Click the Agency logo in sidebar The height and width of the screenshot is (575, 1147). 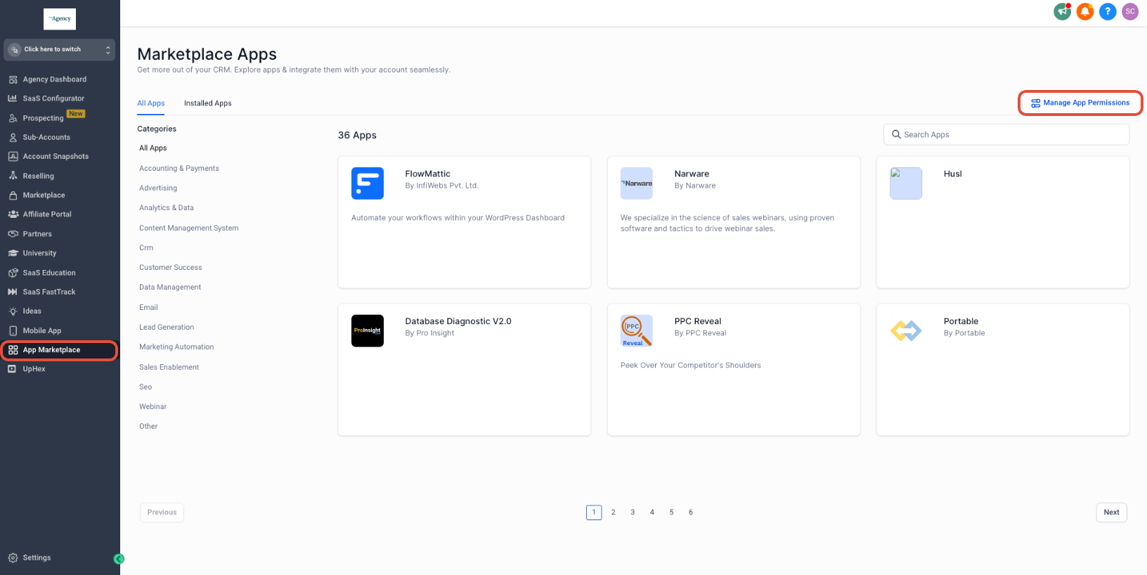pyautogui.click(x=60, y=19)
